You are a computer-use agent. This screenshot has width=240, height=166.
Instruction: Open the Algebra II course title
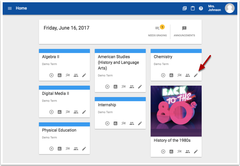tap(51, 57)
